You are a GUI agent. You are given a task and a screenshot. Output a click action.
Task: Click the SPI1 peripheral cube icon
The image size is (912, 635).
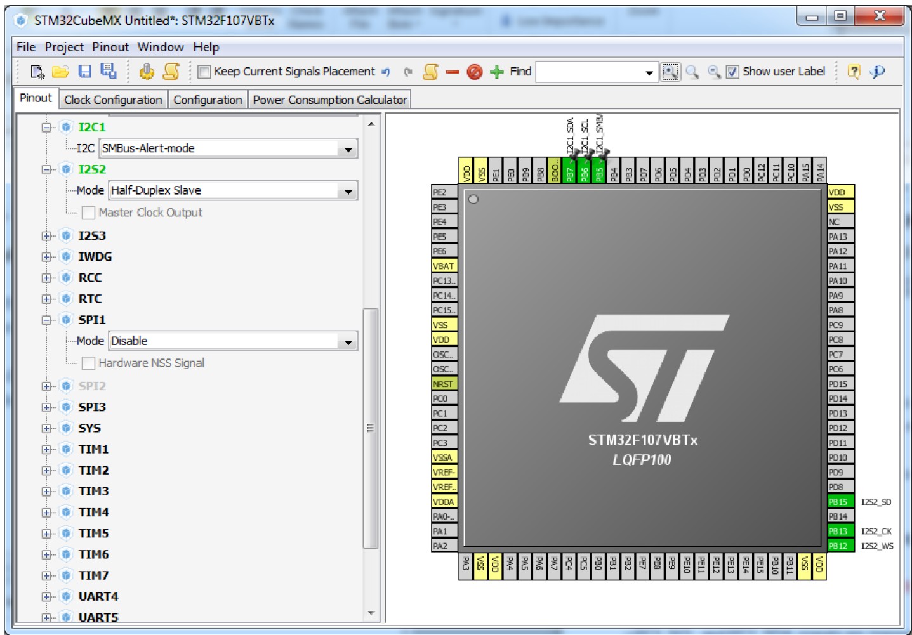(66, 319)
